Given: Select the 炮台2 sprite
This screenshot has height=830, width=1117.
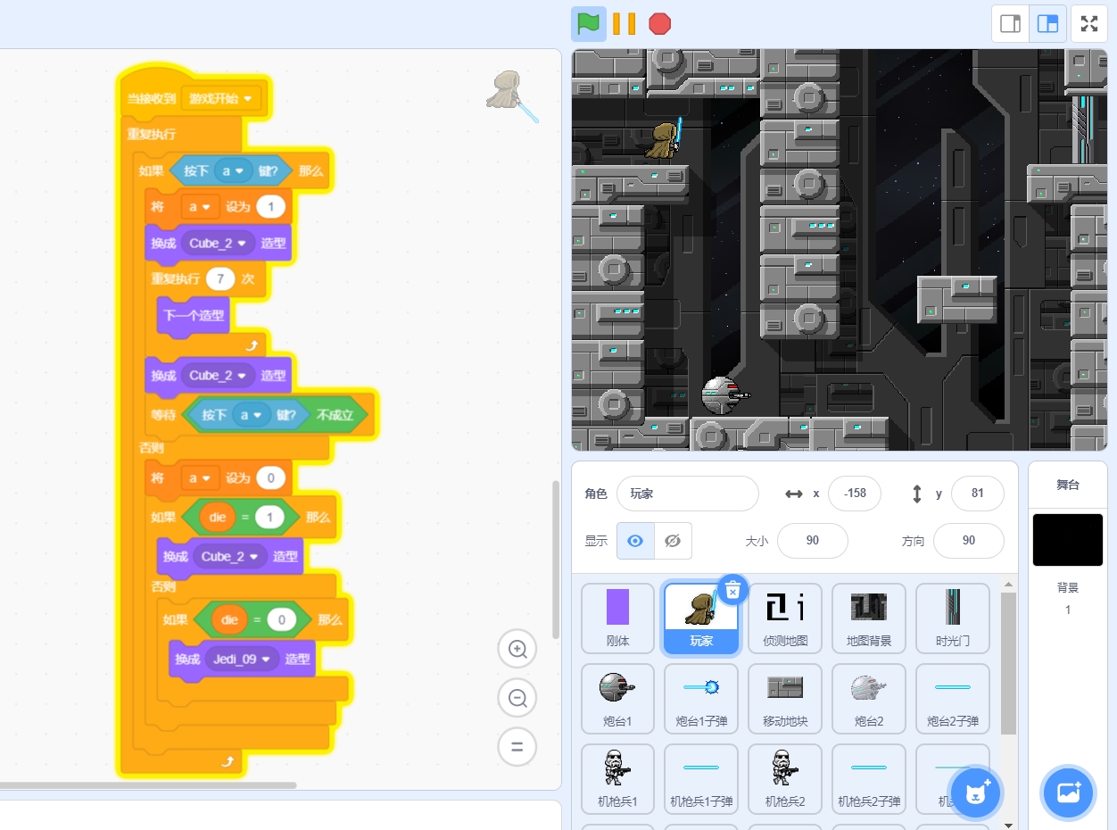Looking at the screenshot, I should click(869, 698).
